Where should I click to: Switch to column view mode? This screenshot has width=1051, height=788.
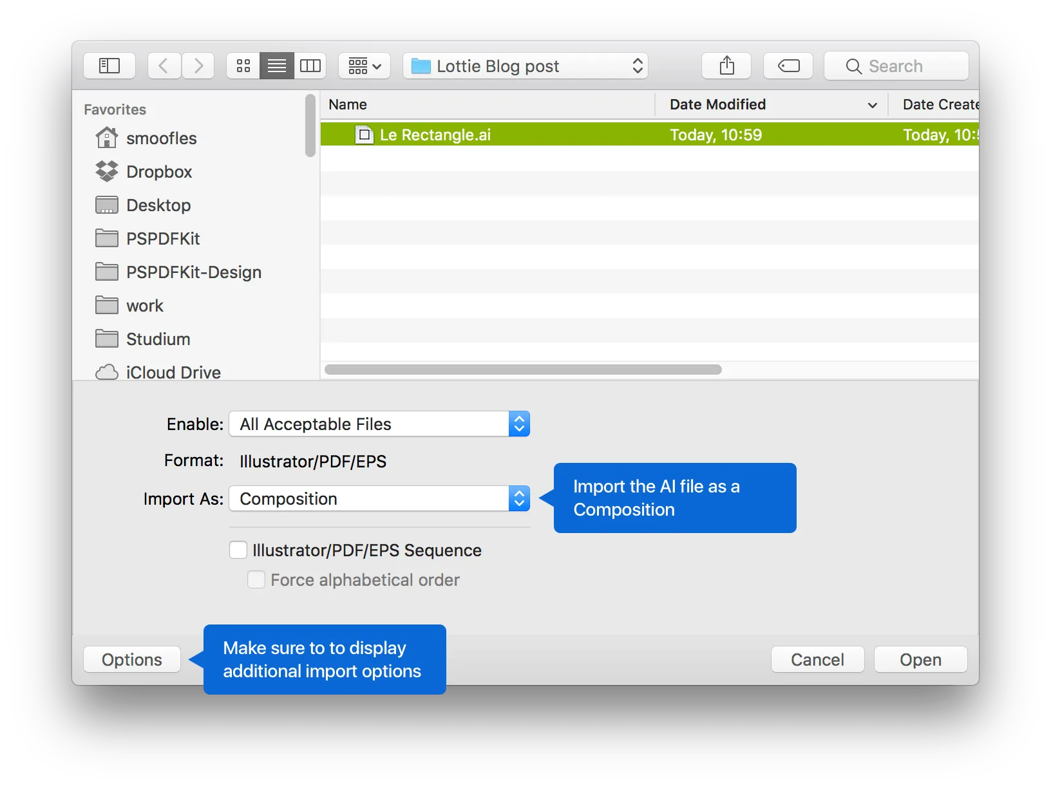click(310, 66)
